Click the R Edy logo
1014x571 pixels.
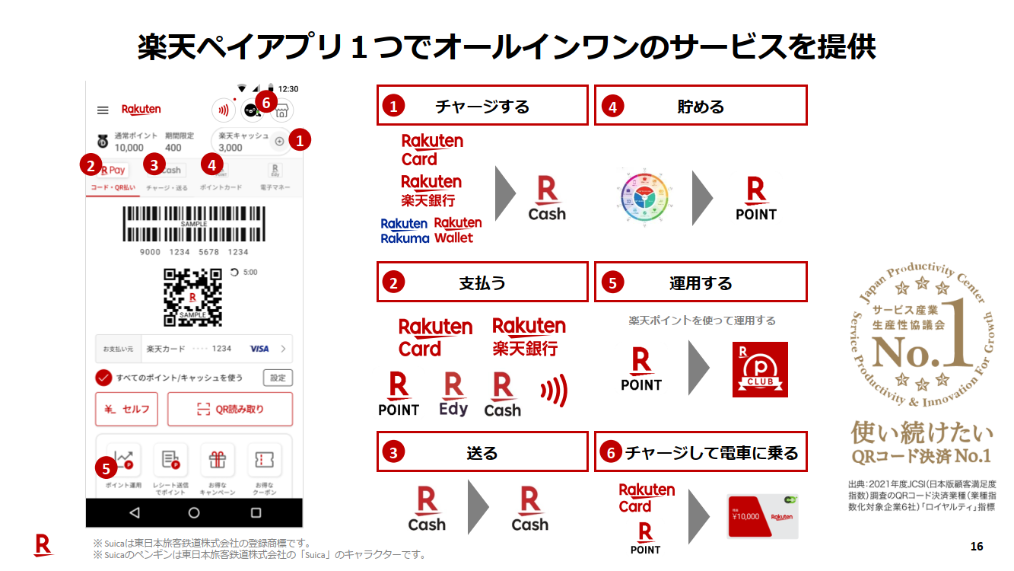click(x=453, y=394)
